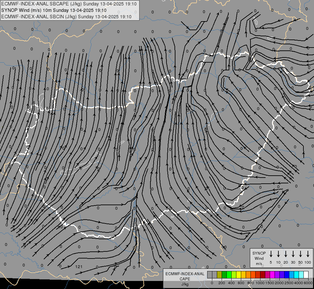Click the 50 m/s wind arrow in legend
Viewport: 314px width, 289px height.
[x=301, y=254]
